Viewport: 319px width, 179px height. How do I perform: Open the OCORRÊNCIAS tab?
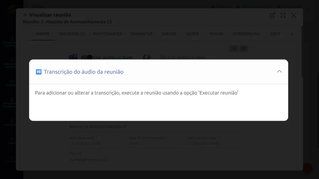pyautogui.click(x=246, y=34)
